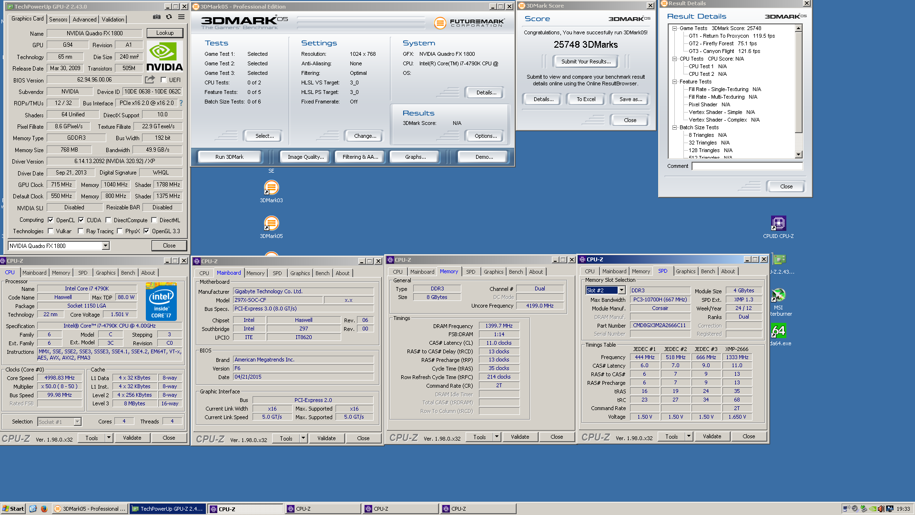Open the 3DMark05 desktop shortcut
Viewport: 915px width, 515px height.
(271, 227)
